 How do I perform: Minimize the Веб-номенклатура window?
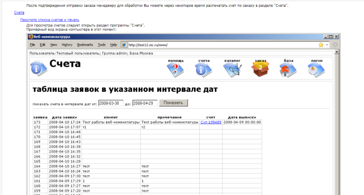click(326, 37)
